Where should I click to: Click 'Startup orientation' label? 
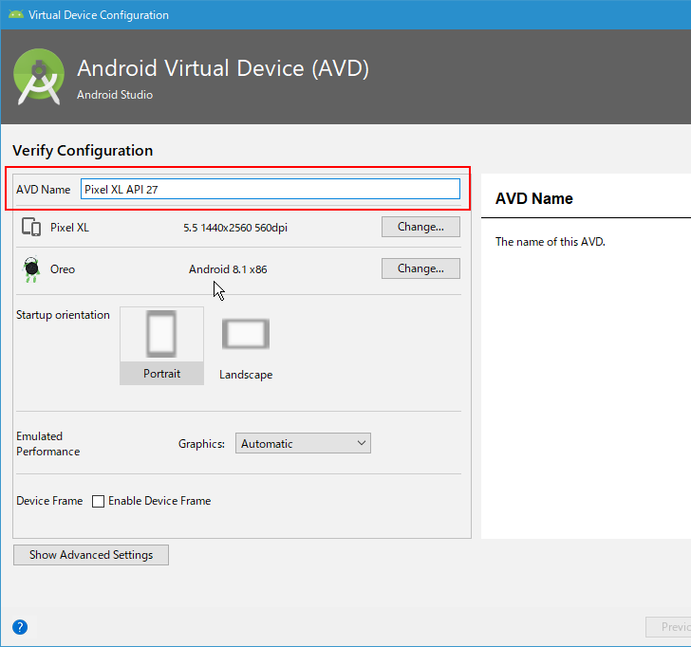pos(63,315)
